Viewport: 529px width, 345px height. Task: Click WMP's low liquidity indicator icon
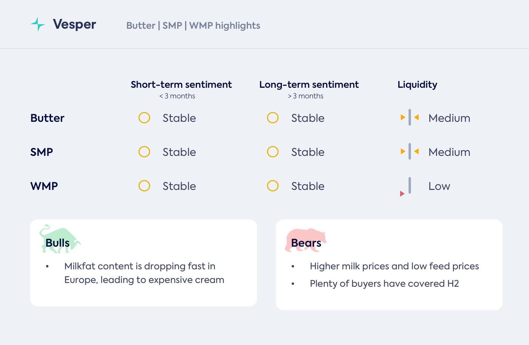coord(407,187)
